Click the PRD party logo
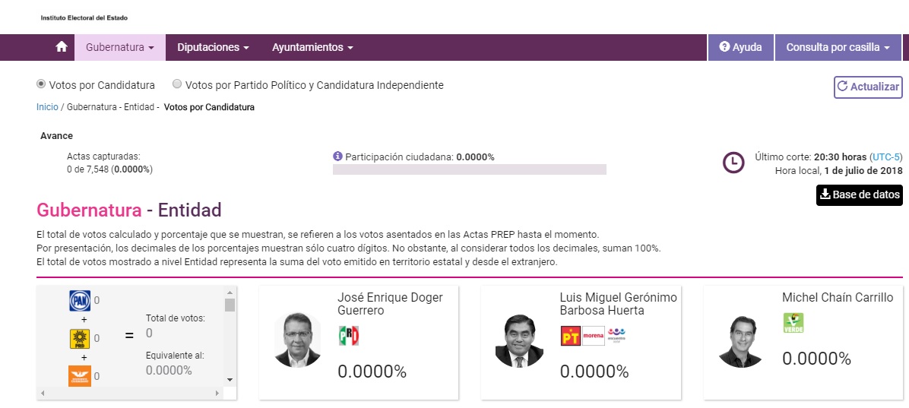909x408 pixels. click(80, 338)
